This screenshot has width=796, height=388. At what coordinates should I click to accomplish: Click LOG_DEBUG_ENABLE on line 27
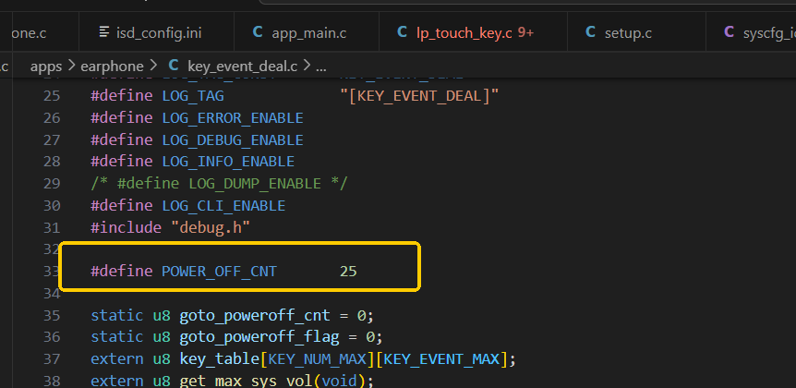[233, 139]
